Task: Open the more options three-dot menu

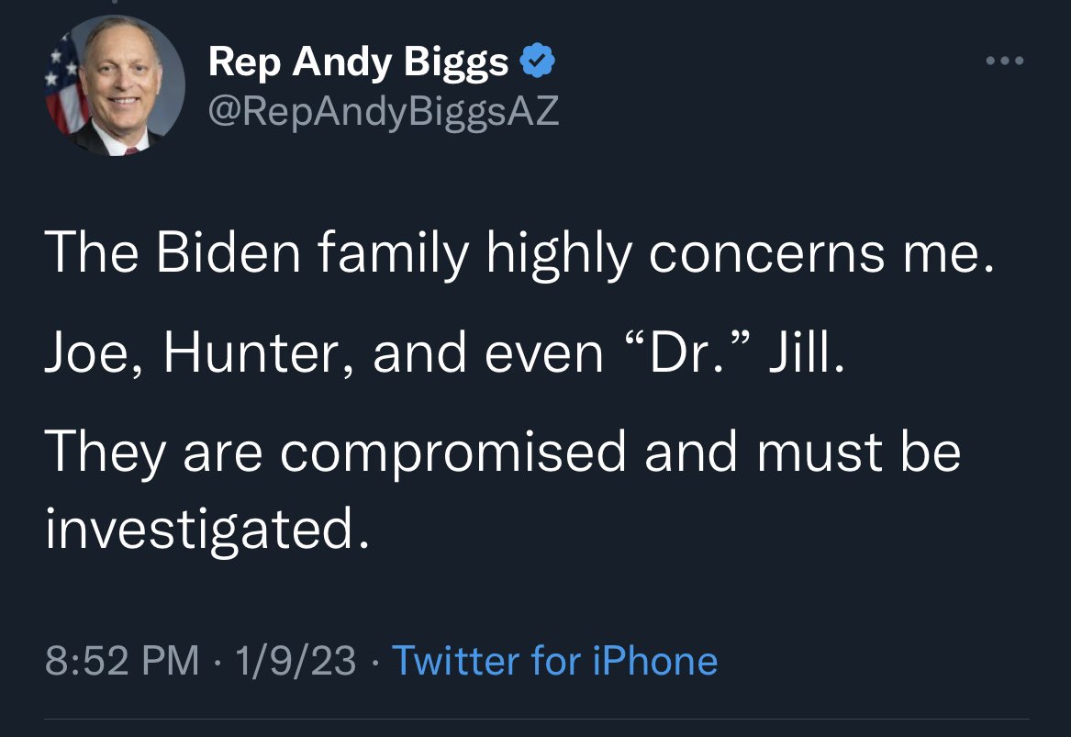Action: coord(1005,61)
